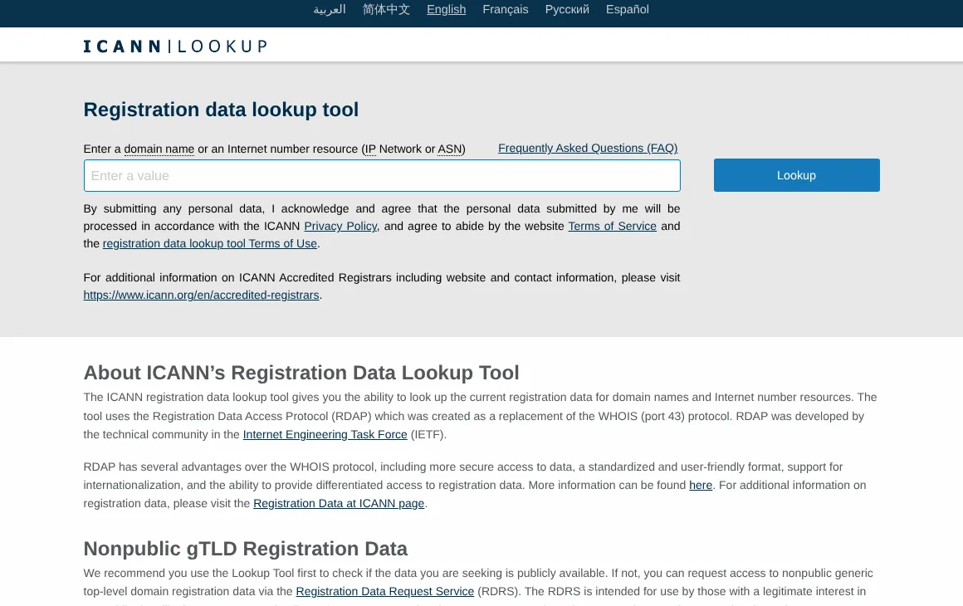Image resolution: width=963 pixels, height=606 pixels.
Task: Switch language to Español
Action: click(627, 9)
